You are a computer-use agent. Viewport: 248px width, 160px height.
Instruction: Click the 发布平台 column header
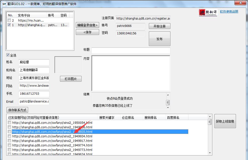pos(31,15)
